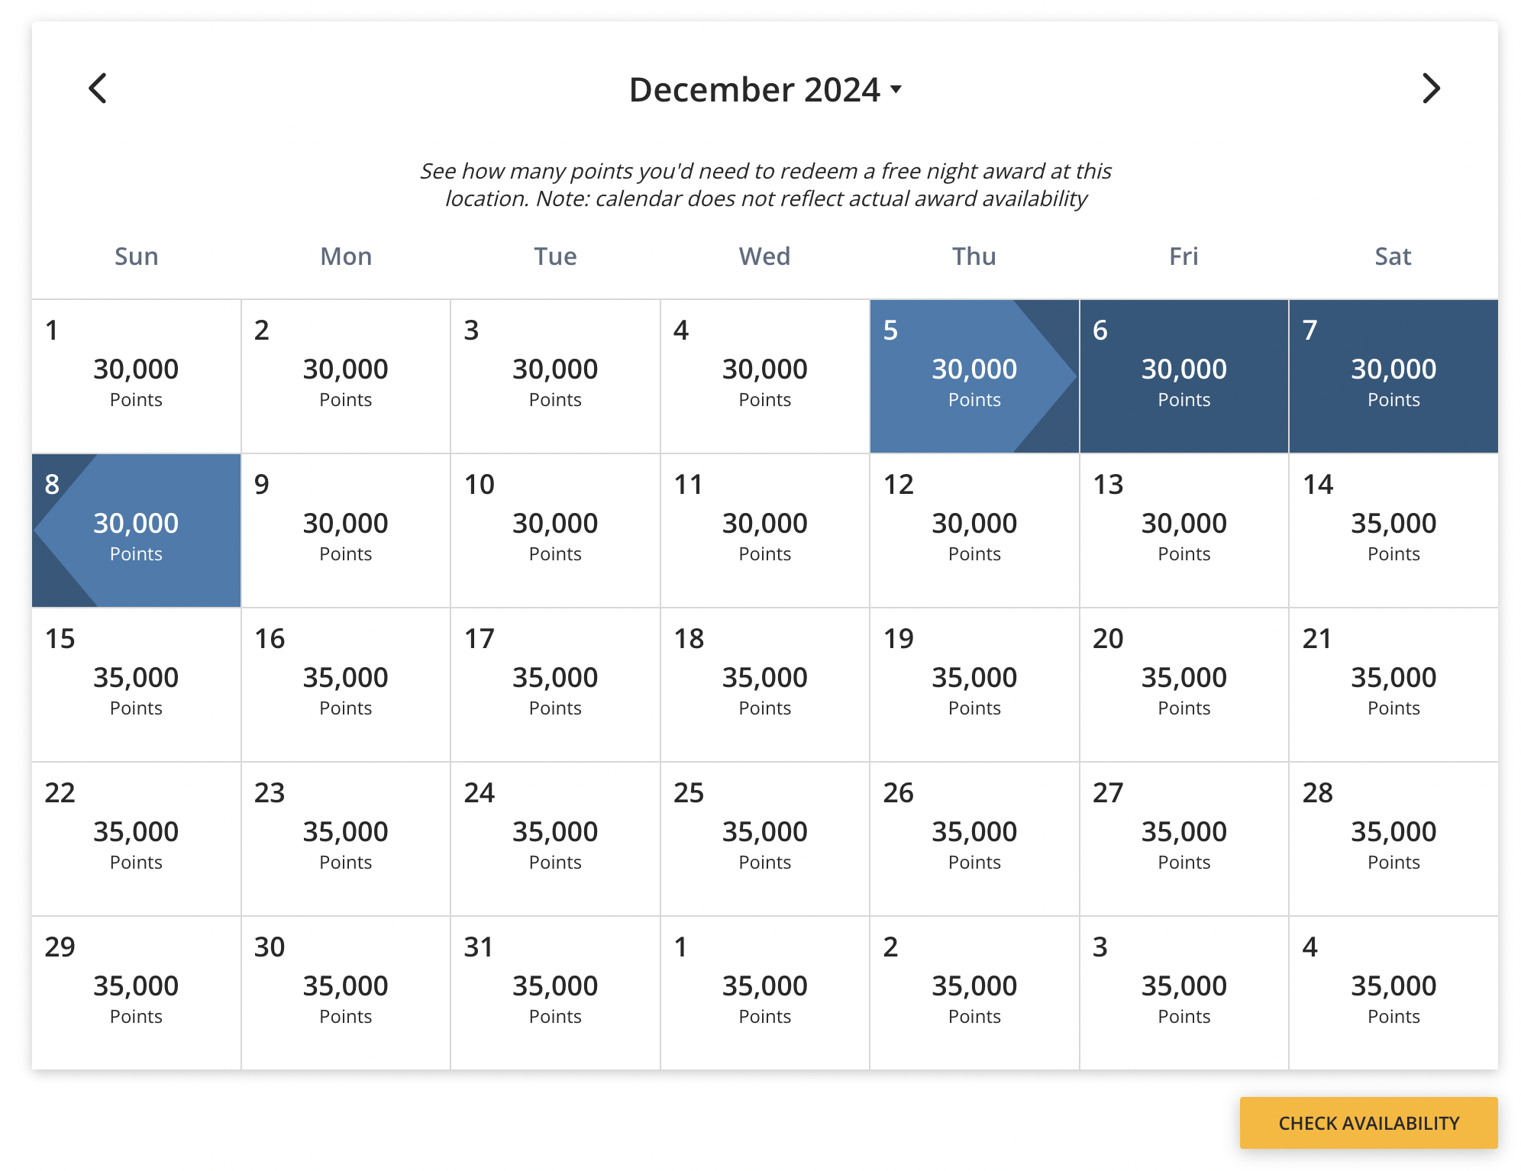Choose Monday December 16

click(345, 685)
